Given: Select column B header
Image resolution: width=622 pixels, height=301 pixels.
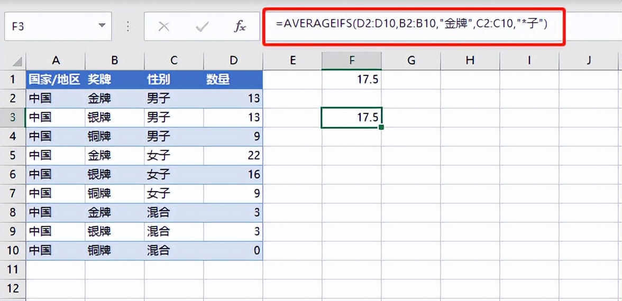Looking at the screenshot, I should [115, 61].
